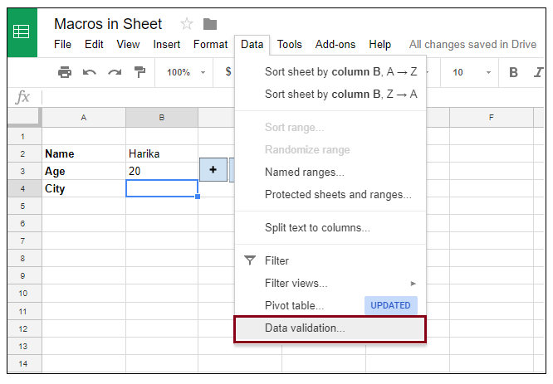The height and width of the screenshot is (384, 553).
Task: Open the Tools menu
Action: pyautogui.click(x=290, y=44)
